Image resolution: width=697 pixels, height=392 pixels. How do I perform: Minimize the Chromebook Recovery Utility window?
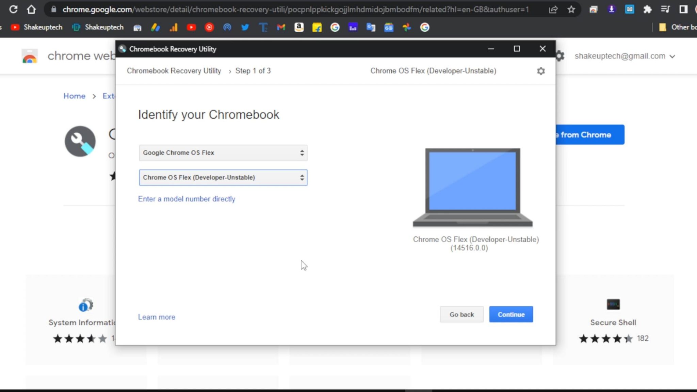click(x=491, y=49)
